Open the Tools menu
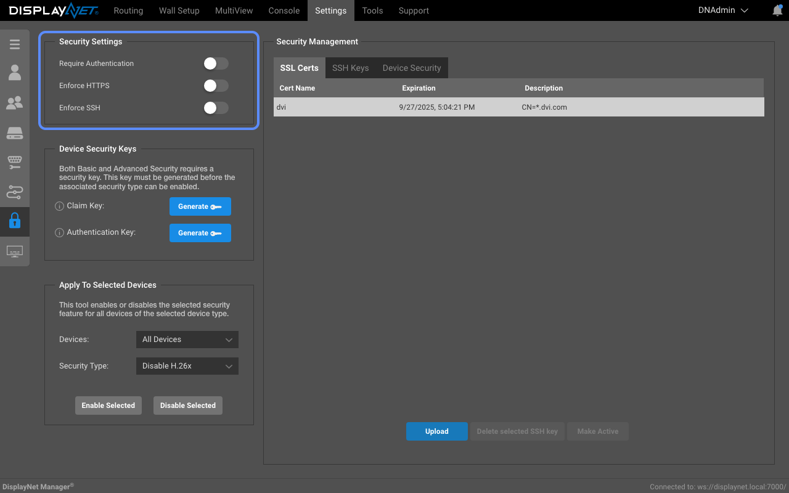Viewport: 789px width, 493px height. tap(372, 10)
